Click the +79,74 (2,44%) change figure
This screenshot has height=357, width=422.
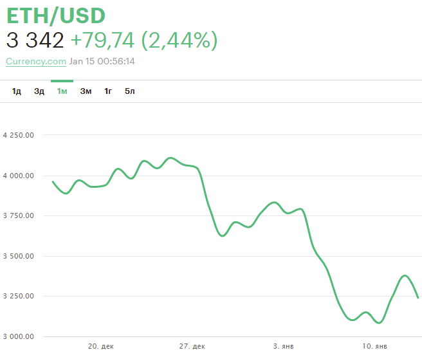144,41
